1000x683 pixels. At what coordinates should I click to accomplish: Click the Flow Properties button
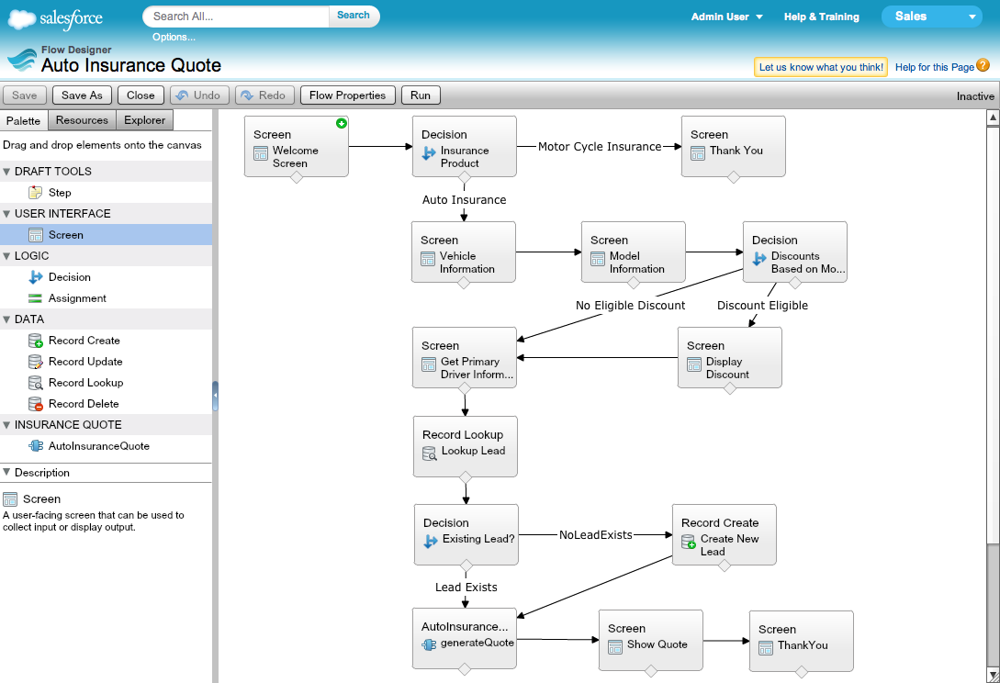[x=347, y=95]
